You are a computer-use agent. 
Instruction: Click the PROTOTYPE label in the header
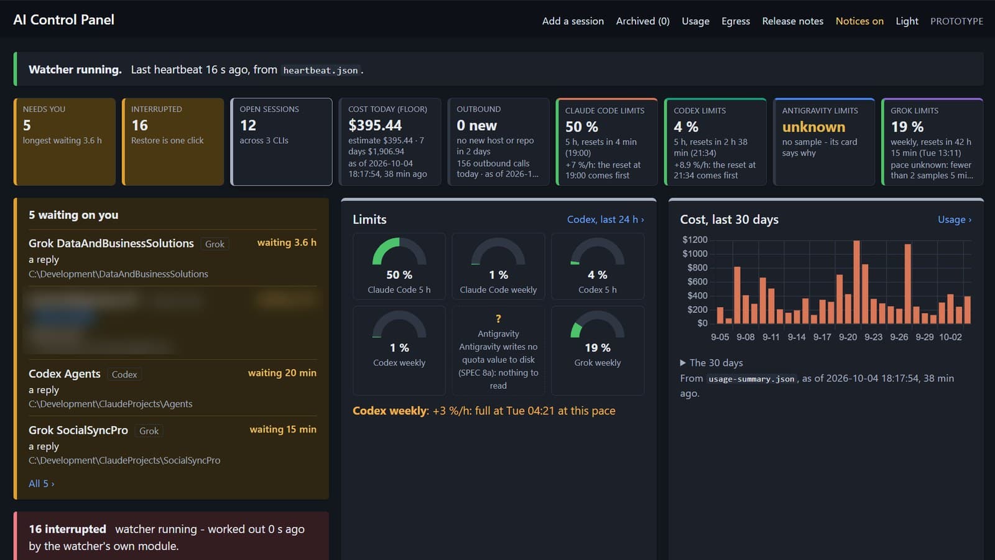point(956,21)
